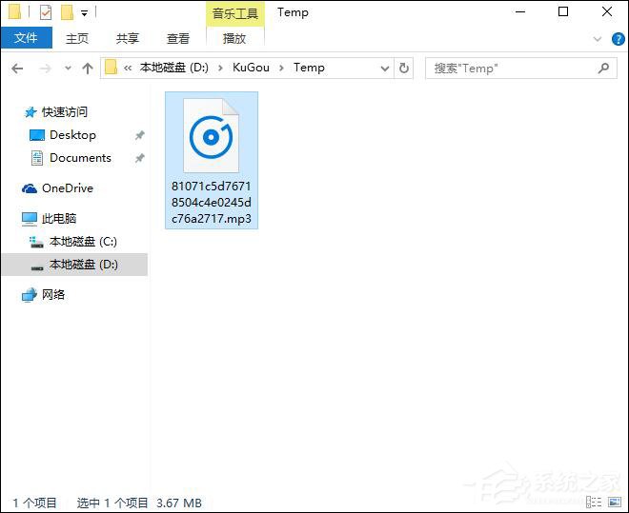Image resolution: width=629 pixels, height=513 pixels.
Task: Close the Temp window
Action: pos(607,12)
